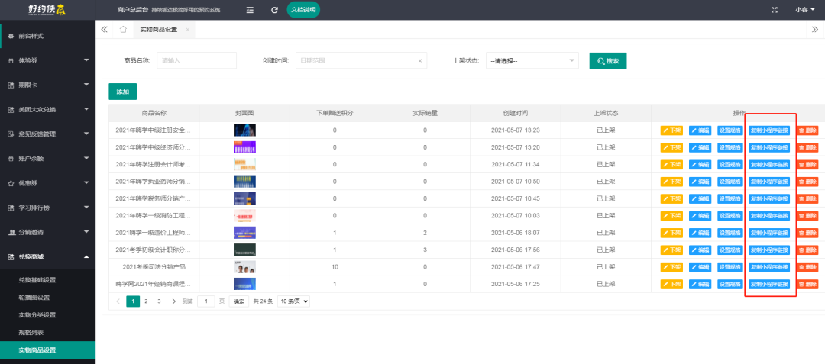Click product name 嗨学网2021年经销商课程…
Image resolution: width=825 pixels, height=364 pixels.
coord(154,284)
